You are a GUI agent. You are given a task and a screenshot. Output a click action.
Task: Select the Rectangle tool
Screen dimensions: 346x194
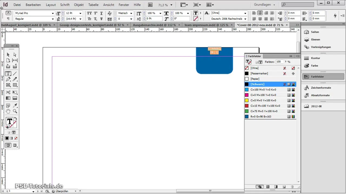[x=15, y=85]
